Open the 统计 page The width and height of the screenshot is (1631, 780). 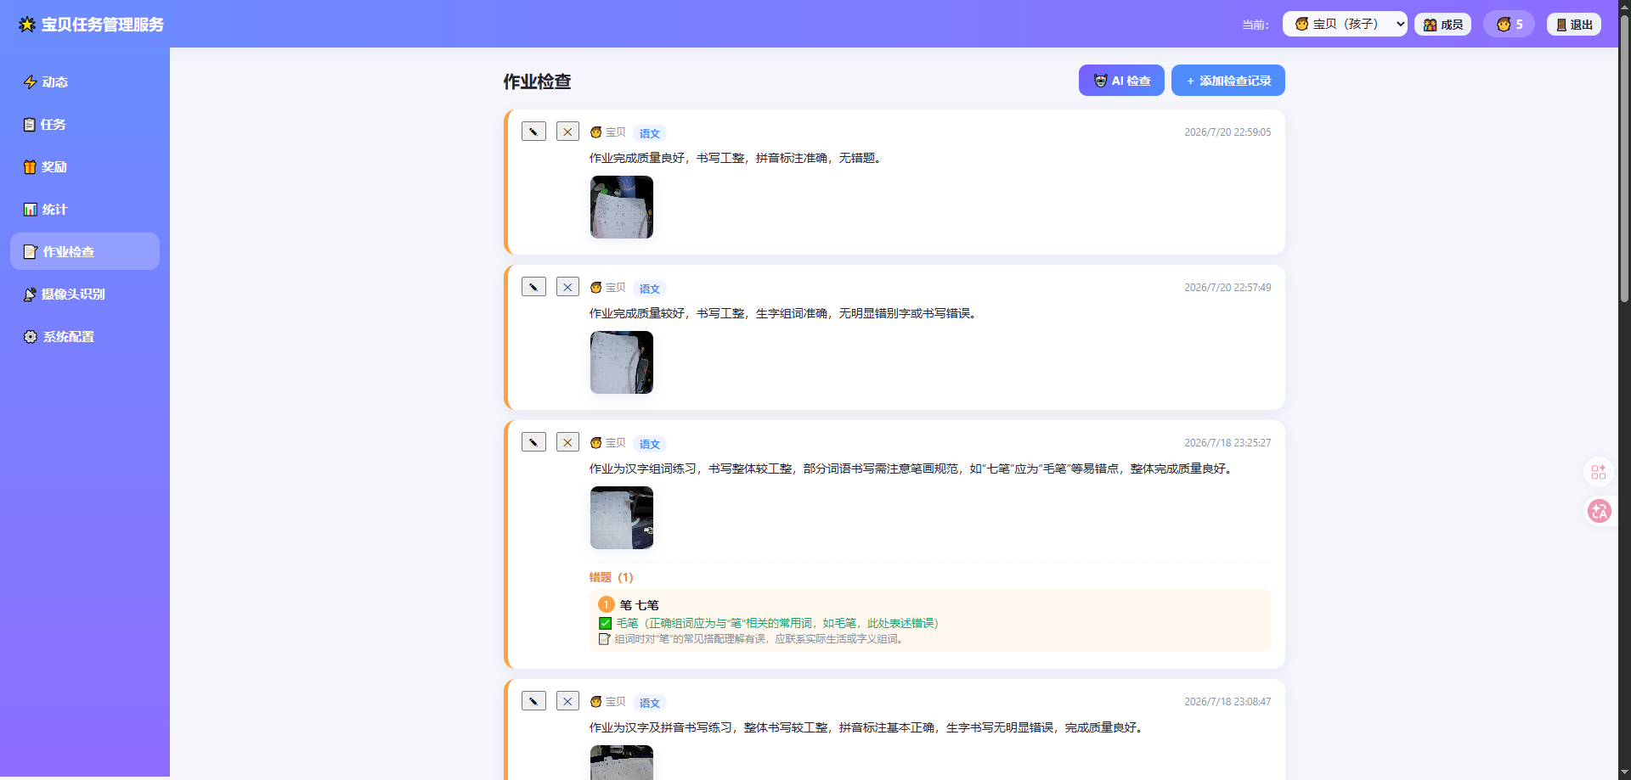[x=85, y=210]
